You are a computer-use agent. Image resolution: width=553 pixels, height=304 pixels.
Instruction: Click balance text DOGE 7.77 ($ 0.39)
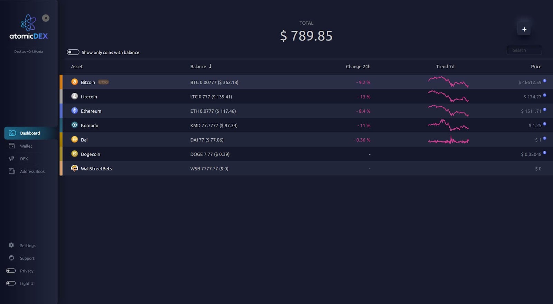tap(210, 154)
